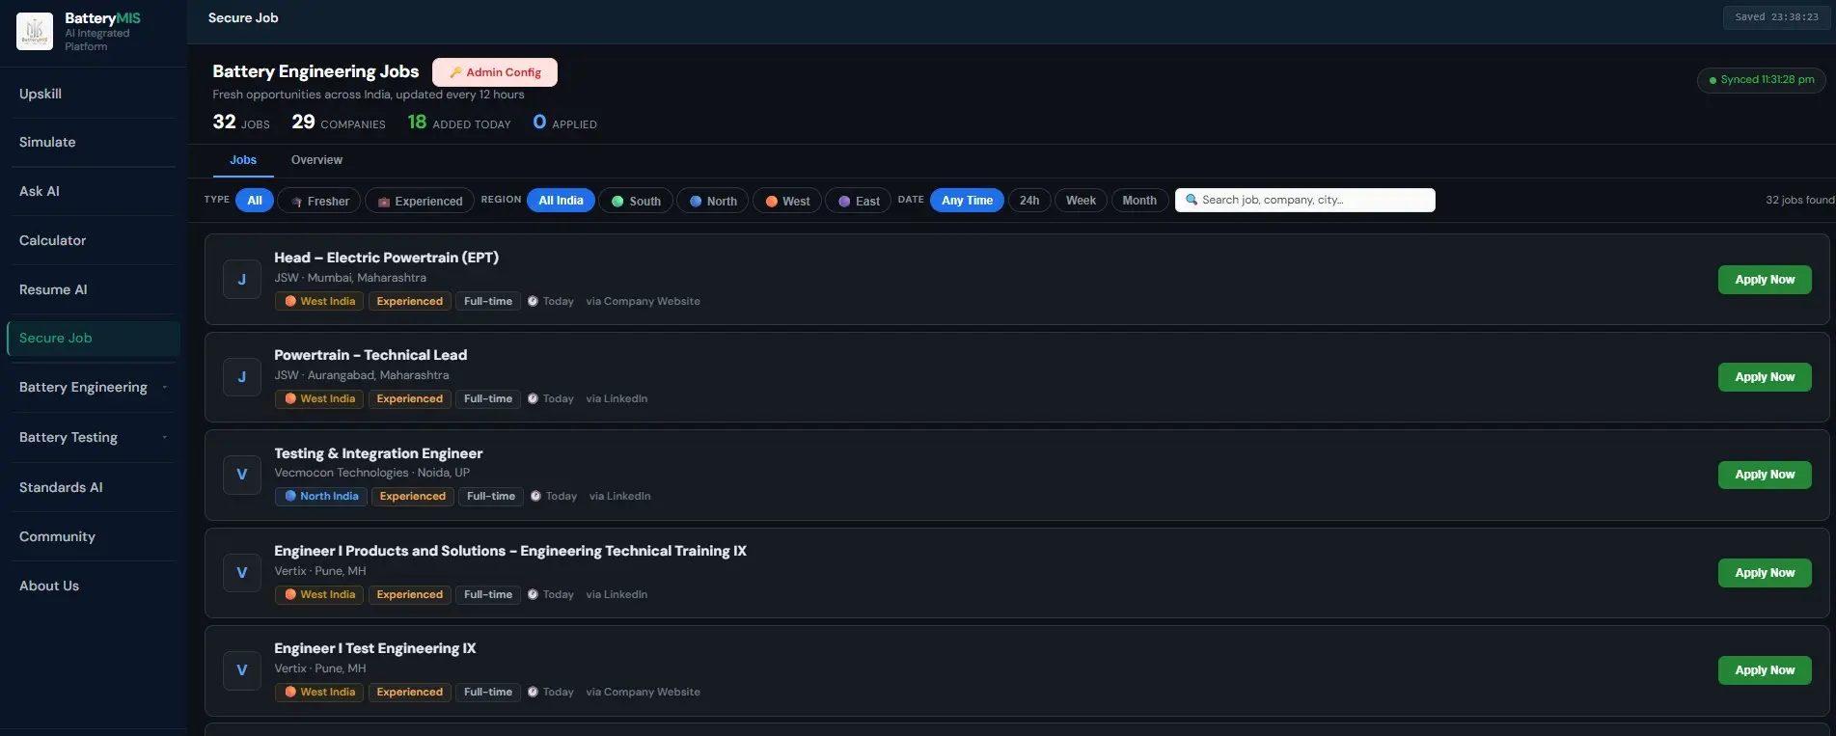
Task: Open the Head – Electric Powertrain (EPT) job title
Action: coord(386,258)
